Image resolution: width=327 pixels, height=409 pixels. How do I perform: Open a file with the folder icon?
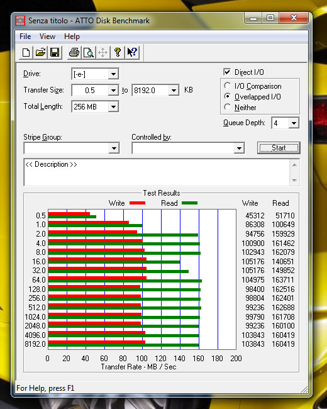40,52
